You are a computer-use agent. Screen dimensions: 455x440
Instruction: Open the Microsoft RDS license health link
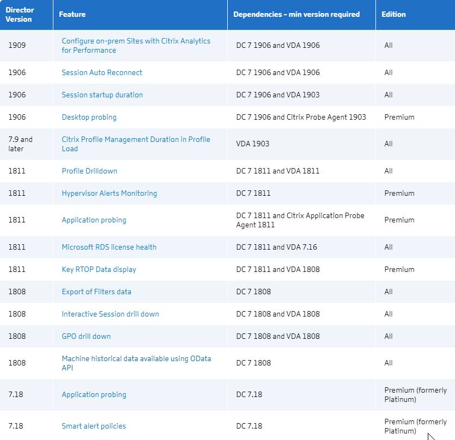point(109,247)
